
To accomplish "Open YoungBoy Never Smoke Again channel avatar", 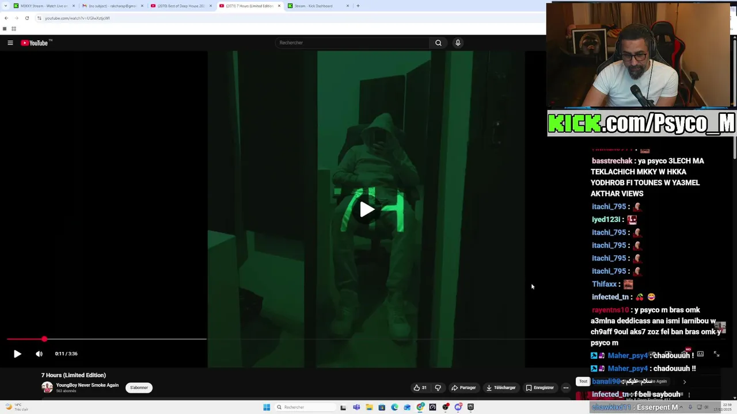I will (47, 388).
